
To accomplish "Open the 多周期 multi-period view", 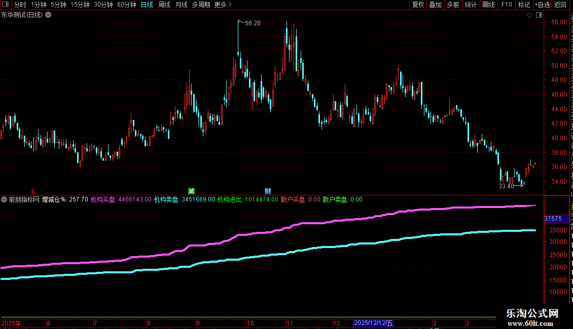I will [201, 5].
